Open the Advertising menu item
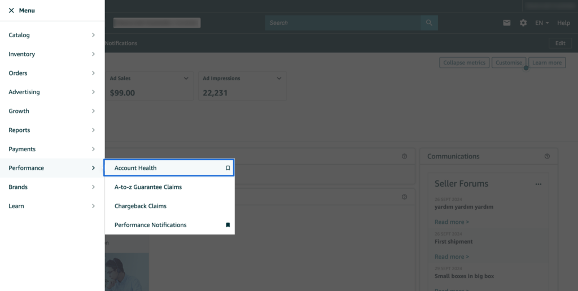The height and width of the screenshot is (291, 578). pos(52,92)
